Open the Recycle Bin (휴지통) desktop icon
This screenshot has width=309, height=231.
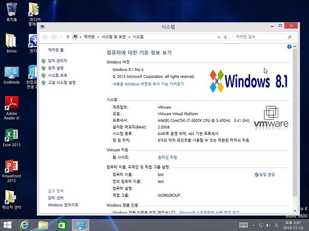pyautogui.click(x=12, y=12)
